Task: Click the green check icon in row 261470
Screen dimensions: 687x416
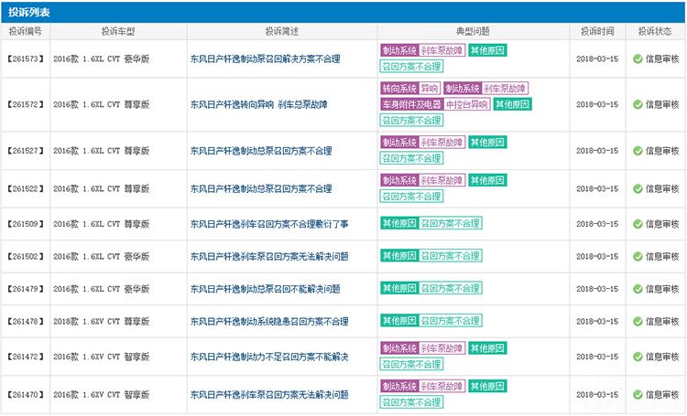Action: [x=637, y=394]
